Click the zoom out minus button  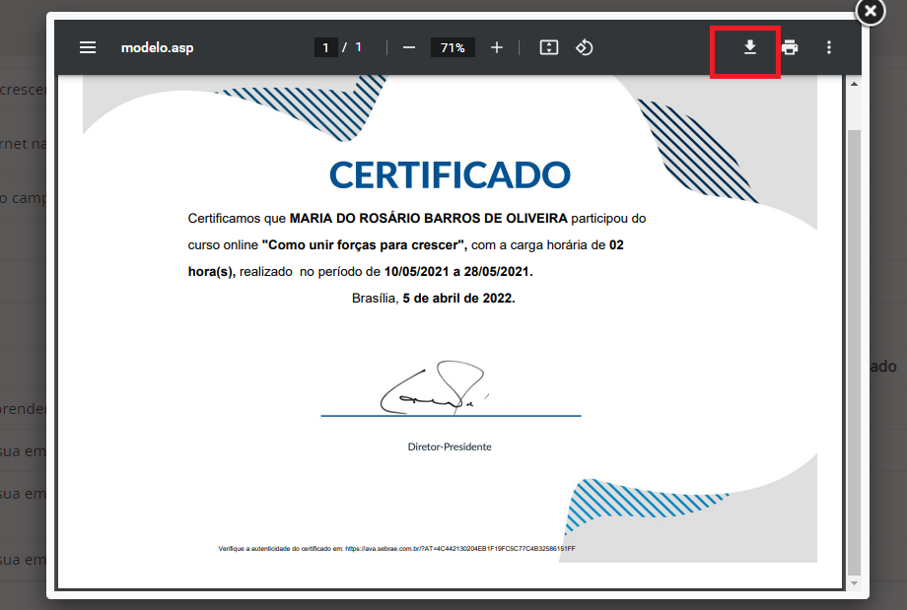coord(409,47)
